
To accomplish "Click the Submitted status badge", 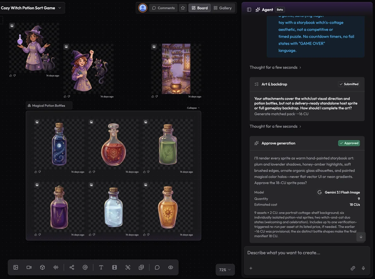I will coord(349,84).
